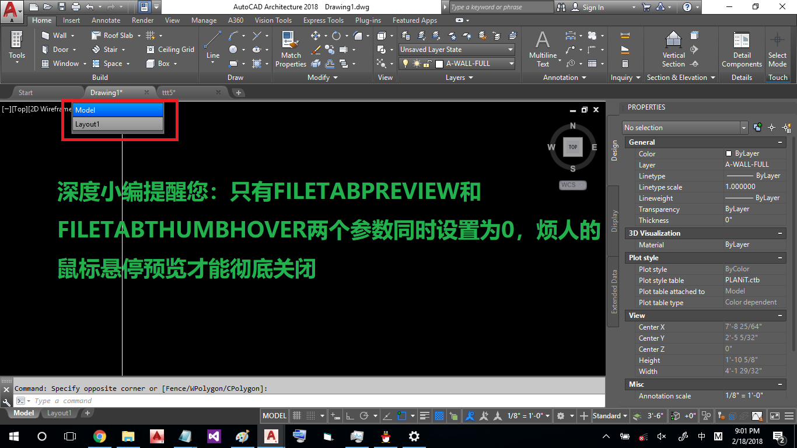This screenshot has height=448, width=797.
Task: Toggle grid display in the status bar
Action: coord(297,415)
